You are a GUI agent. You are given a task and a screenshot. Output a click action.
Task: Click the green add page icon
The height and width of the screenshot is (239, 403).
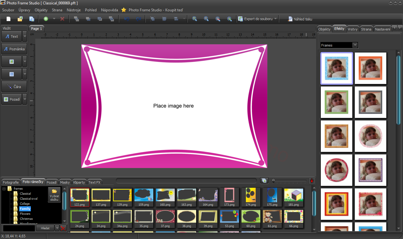coord(46,19)
